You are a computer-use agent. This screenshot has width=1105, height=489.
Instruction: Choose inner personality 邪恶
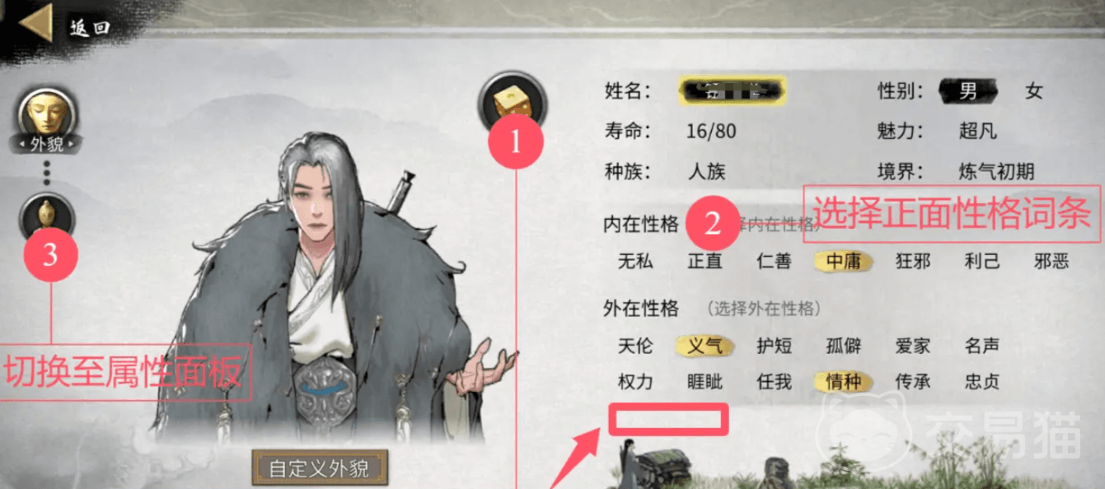(1051, 262)
